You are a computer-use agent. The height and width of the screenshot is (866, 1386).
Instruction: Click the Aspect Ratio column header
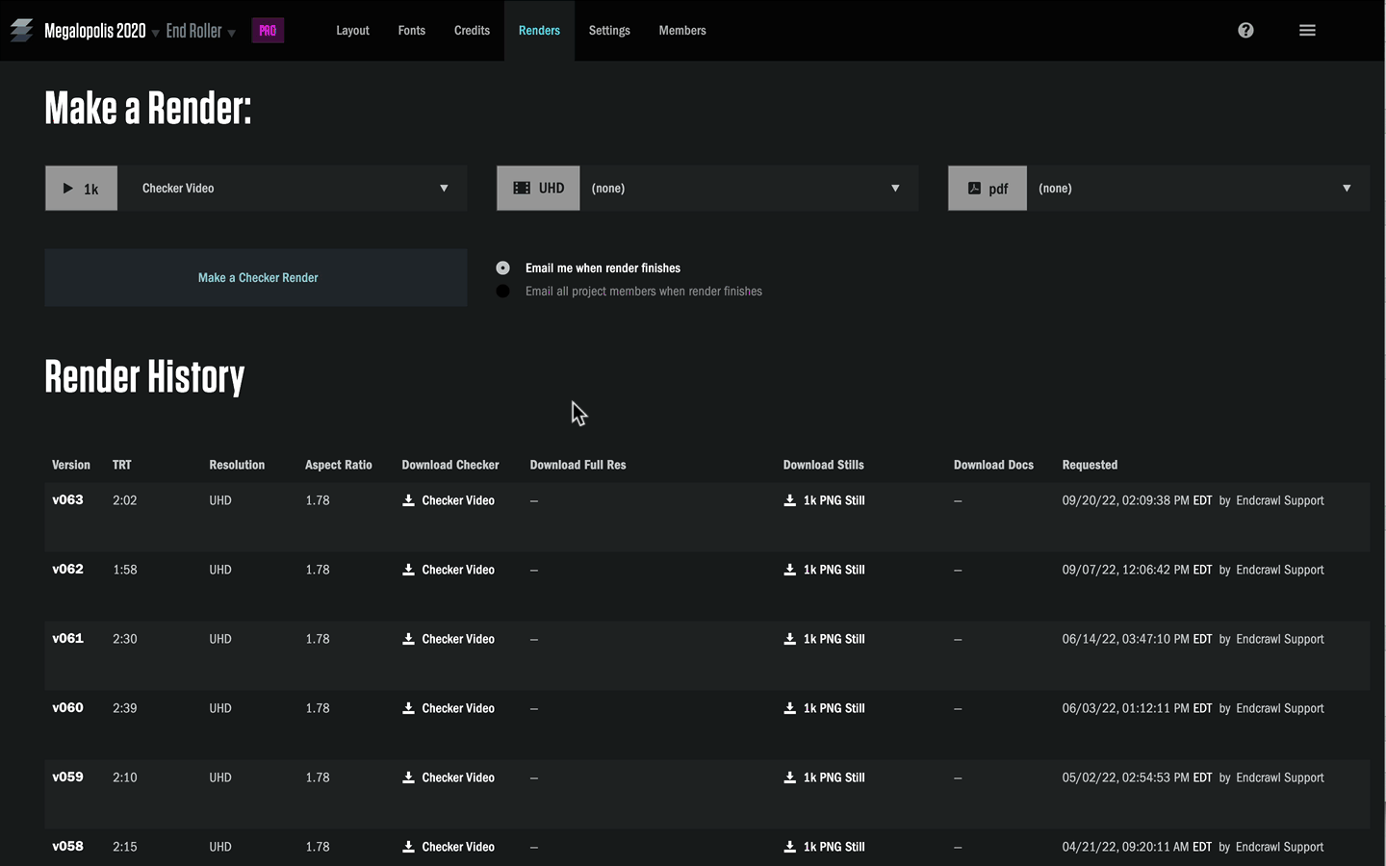[339, 465]
